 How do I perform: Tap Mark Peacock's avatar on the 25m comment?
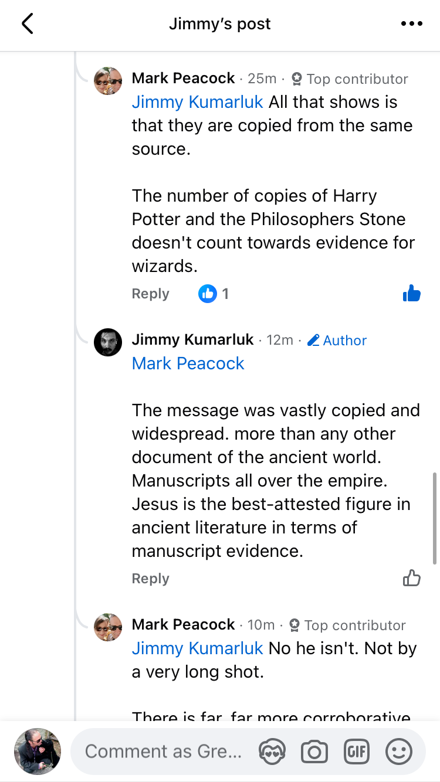(x=108, y=81)
